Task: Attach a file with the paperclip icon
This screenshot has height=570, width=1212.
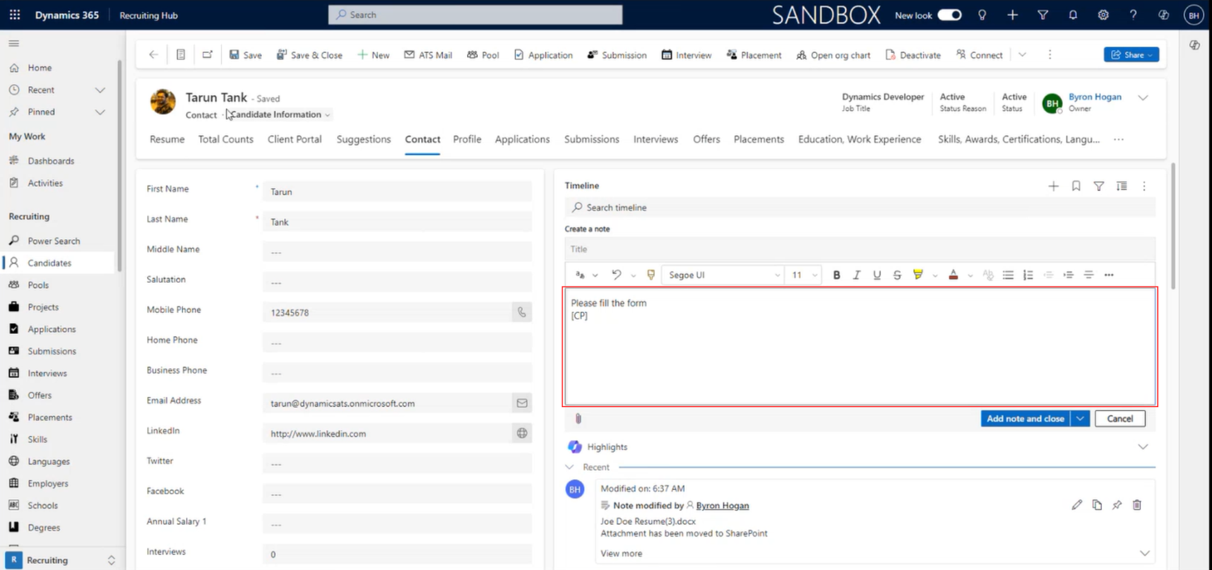Action: 578,419
